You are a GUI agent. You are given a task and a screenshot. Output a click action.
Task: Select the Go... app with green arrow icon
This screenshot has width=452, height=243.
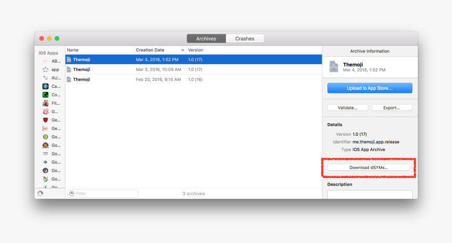pyautogui.click(x=51, y=162)
